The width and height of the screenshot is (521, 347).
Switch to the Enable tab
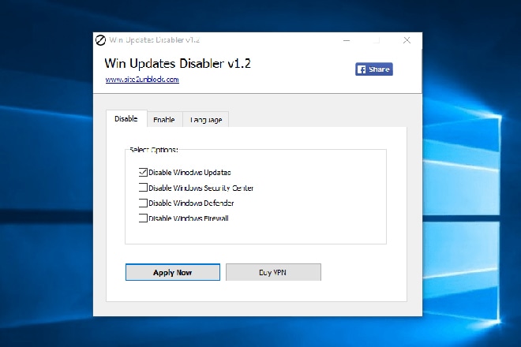[164, 120]
